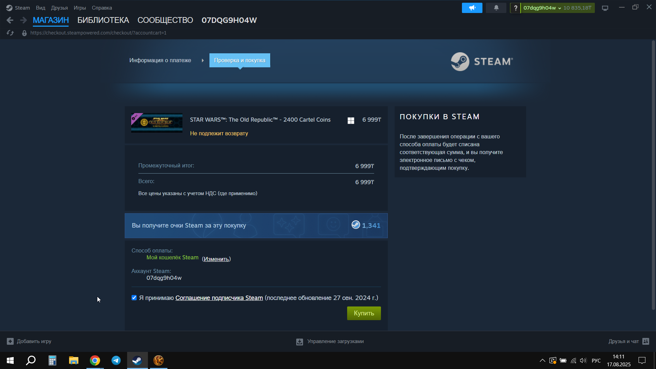Click the question mark help icon
The image size is (656, 369).
click(x=516, y=8)
